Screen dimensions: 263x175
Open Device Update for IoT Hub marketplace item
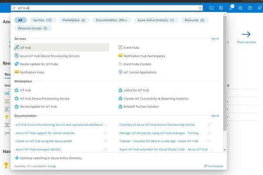click(x=36, y=107)
